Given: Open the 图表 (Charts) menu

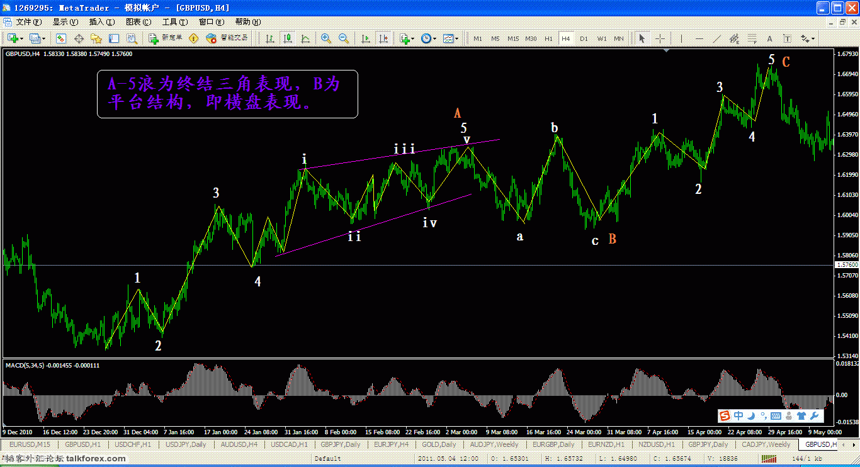Looking at the screenshot, I should click(139, 21).
